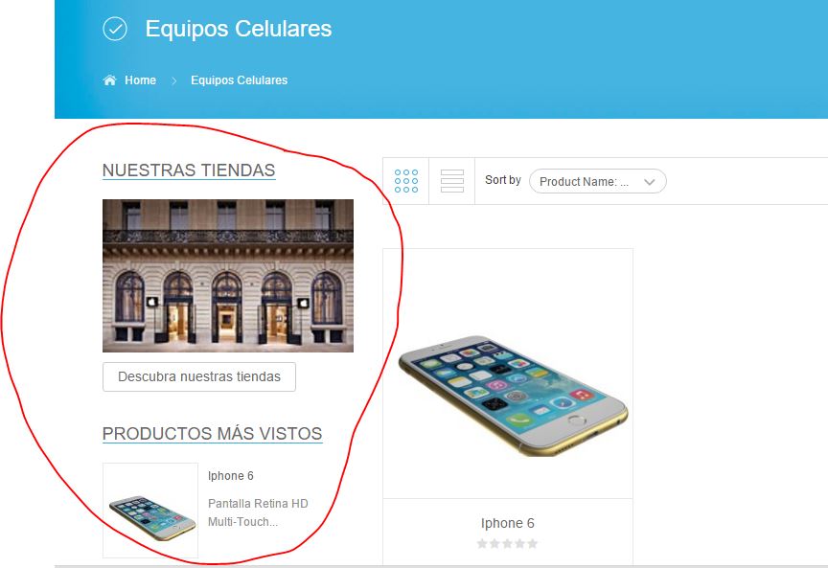Viewport: 828px width, 568px height.
Task: Rate Iphone 6 with the fifth star
Action: pyautogui.click(x=532, y=544)
